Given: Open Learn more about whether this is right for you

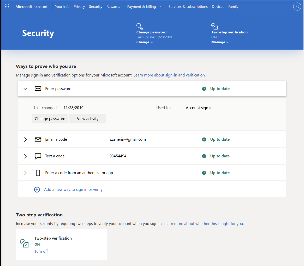Looking at the screenshot, I should tap(204, 224).
